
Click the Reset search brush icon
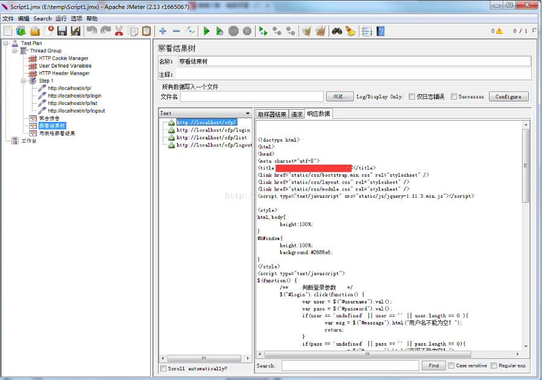coord(350,31)
